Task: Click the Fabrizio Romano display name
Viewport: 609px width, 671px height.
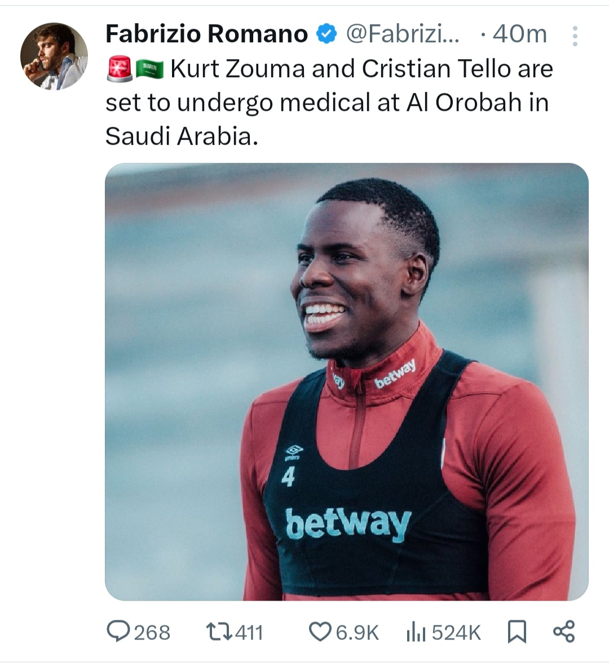Action: (206, 34)
